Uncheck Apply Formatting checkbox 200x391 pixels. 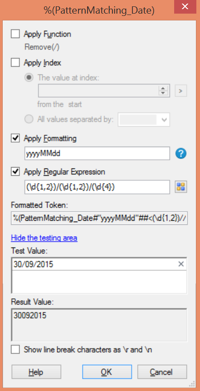point(15,138)
